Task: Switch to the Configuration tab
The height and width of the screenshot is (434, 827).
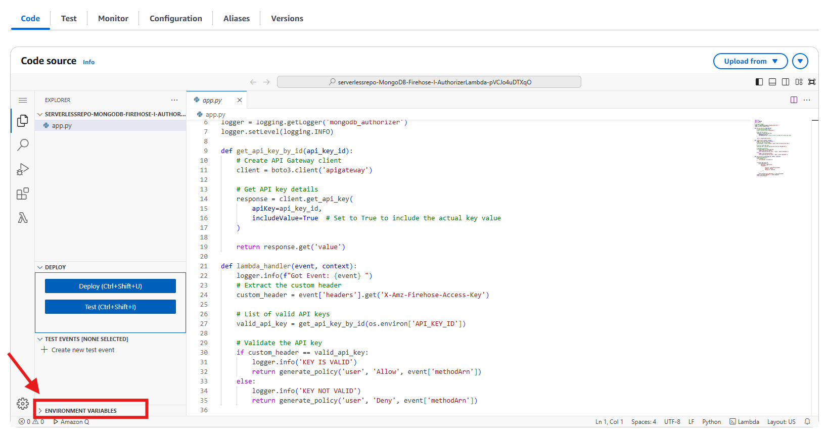Action: click(x=175, y=19)
